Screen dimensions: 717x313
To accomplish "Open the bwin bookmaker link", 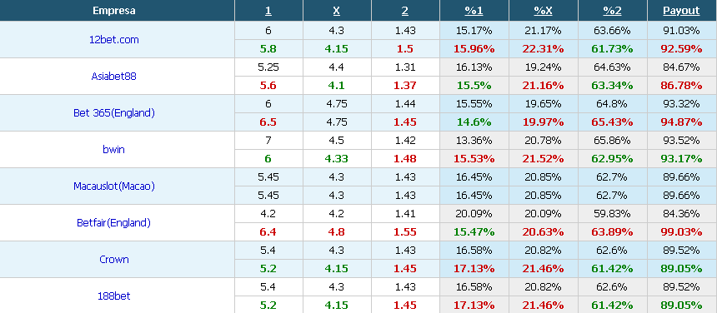I will 114,149.
